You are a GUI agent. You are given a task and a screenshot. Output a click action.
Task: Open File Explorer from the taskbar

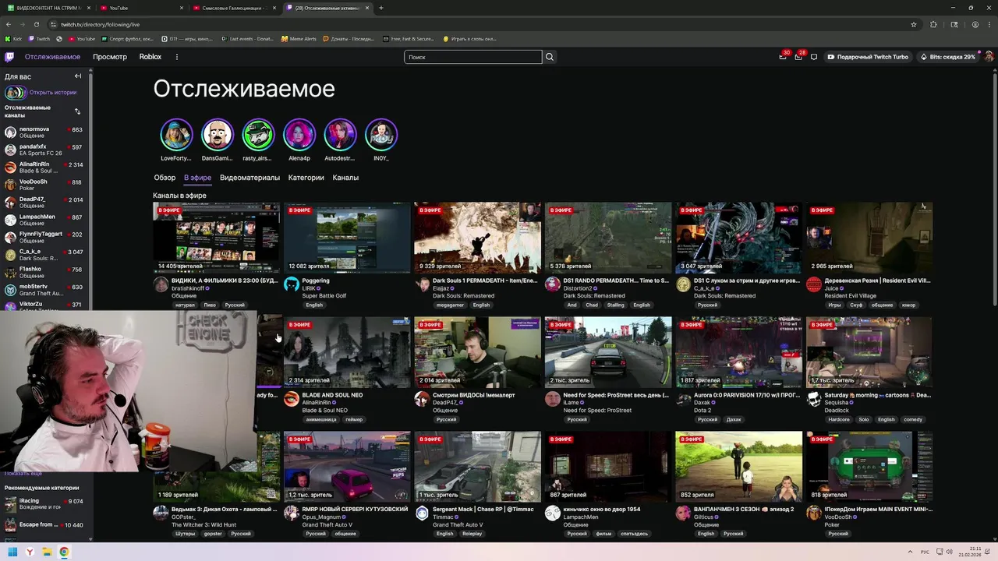point(47,552)
